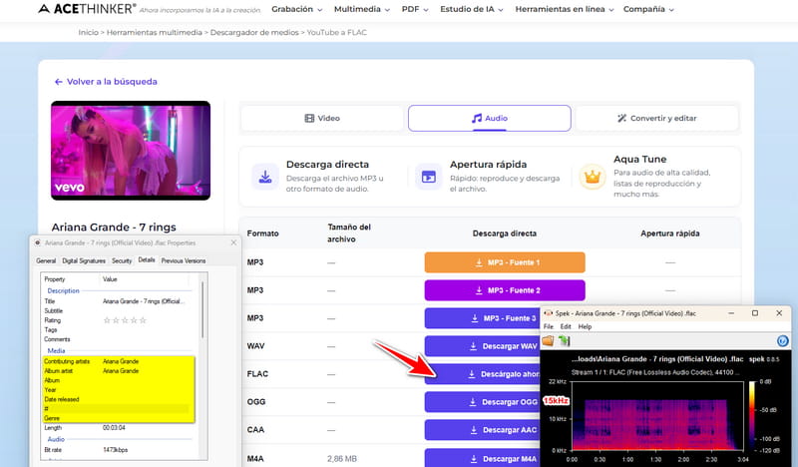Open the Estudio de IA dropdown

[471, 9]
